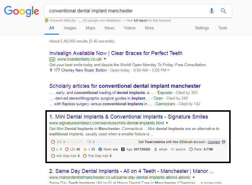This screenshot has height=185, width=252.
Task: Open search Settings menu
Action: click(202, 28)
